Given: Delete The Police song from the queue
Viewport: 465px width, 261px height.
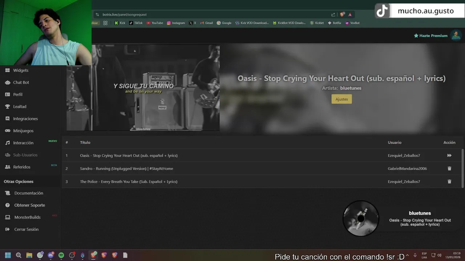Looking at the screenshot, I should pos(449,182).
